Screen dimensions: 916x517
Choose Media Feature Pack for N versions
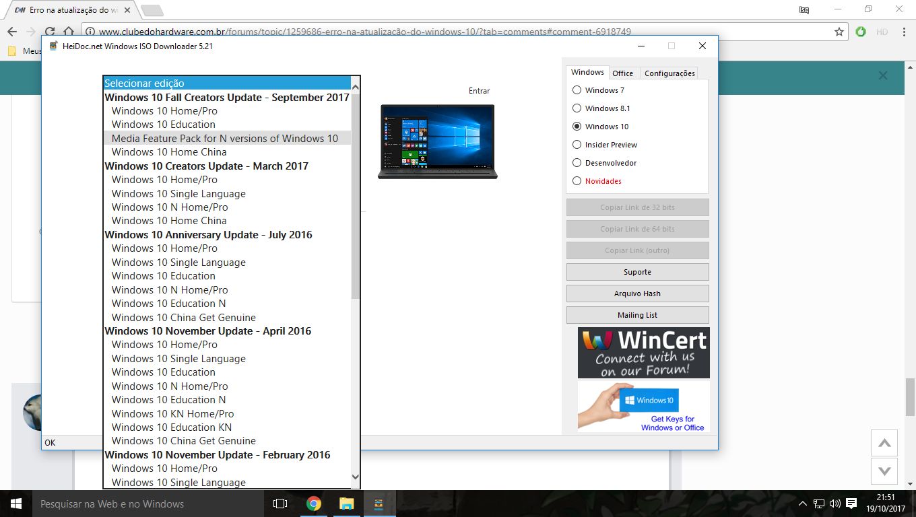pos(227,138)
